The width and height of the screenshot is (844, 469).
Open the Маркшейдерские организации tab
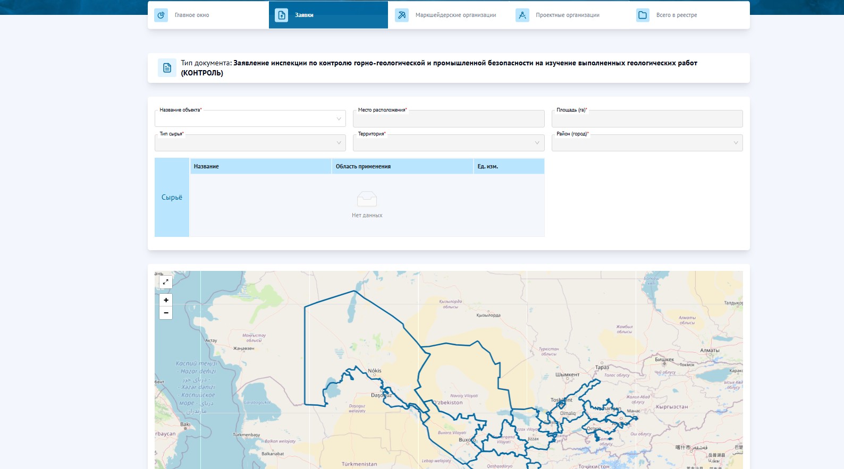click(x=455, y=15)
